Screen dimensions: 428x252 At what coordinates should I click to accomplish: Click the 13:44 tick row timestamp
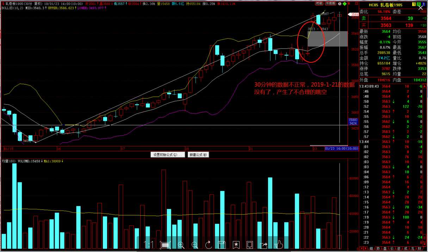(364, 142)
